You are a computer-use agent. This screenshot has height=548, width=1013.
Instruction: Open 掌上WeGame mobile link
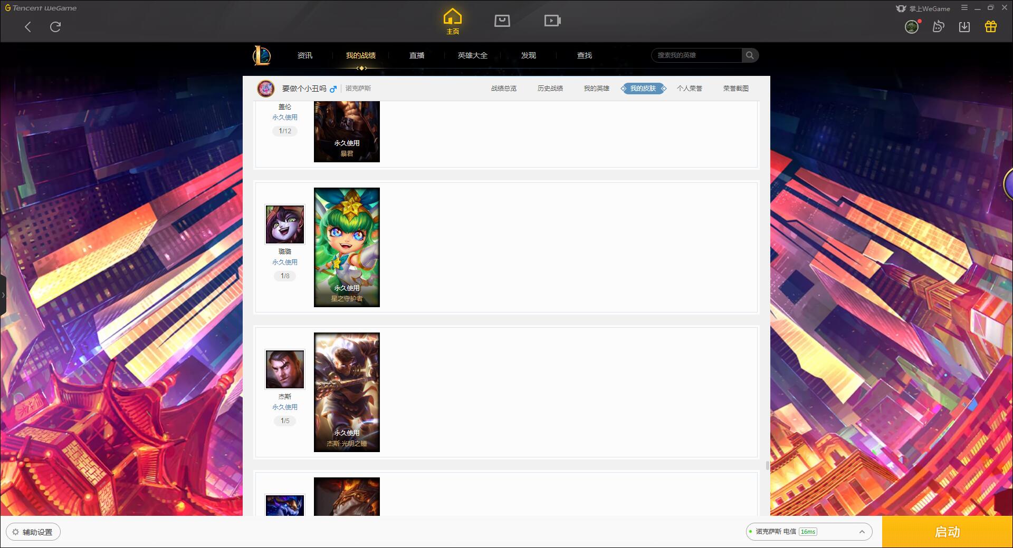[x=923, y=8]
